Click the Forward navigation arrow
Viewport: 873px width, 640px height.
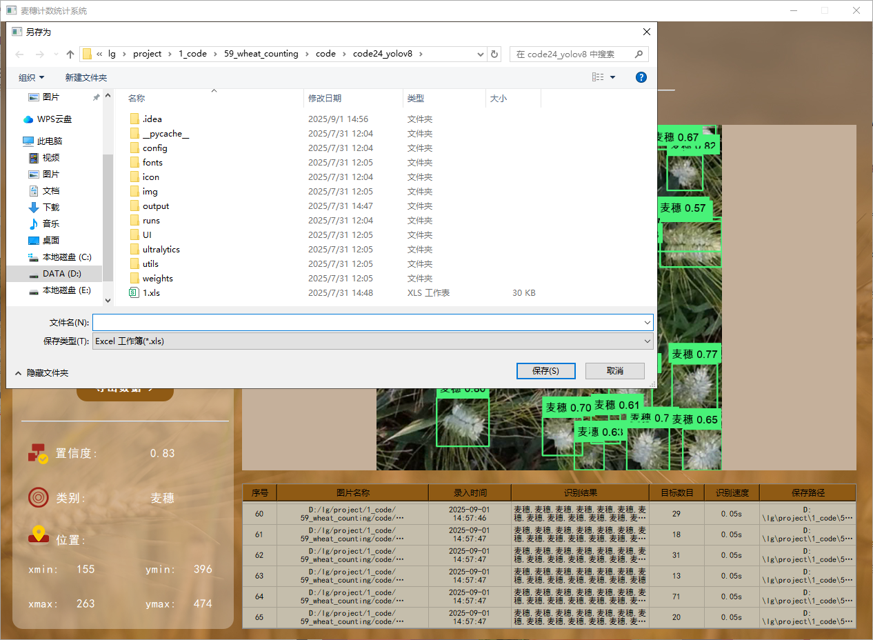pos(39,54)
